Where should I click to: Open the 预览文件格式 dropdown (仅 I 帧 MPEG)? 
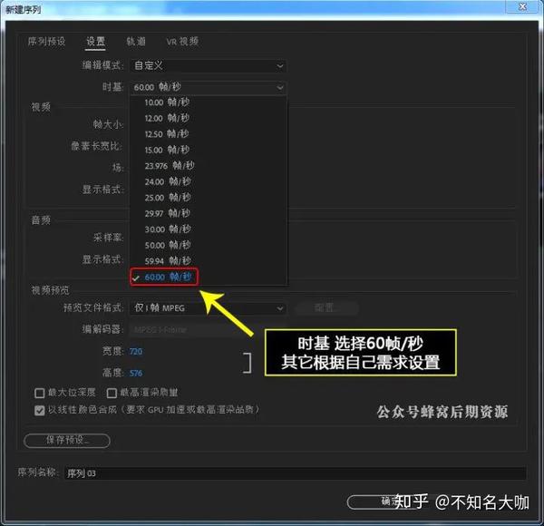tap(209, 308)
